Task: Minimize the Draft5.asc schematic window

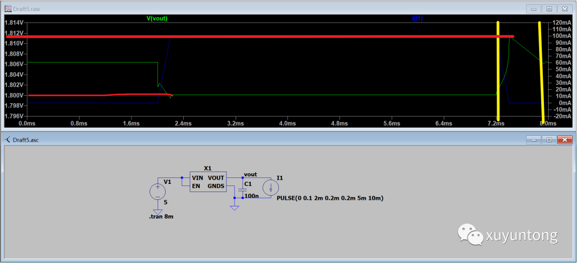Action: (x=534, y=140)
